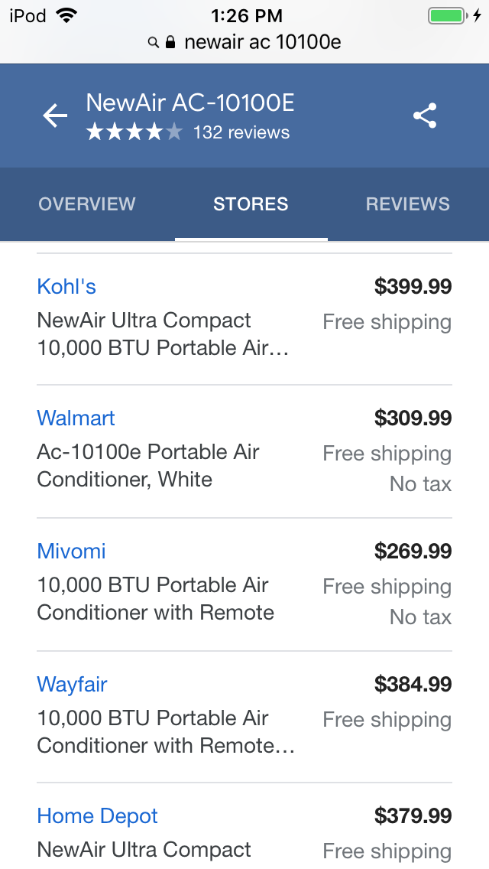Visit the Mivomi store listing

71,551
